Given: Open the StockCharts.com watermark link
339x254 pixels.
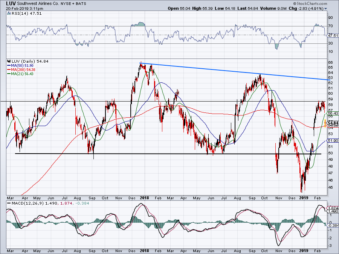Looking at the screenshot, I should pos(310,3).
